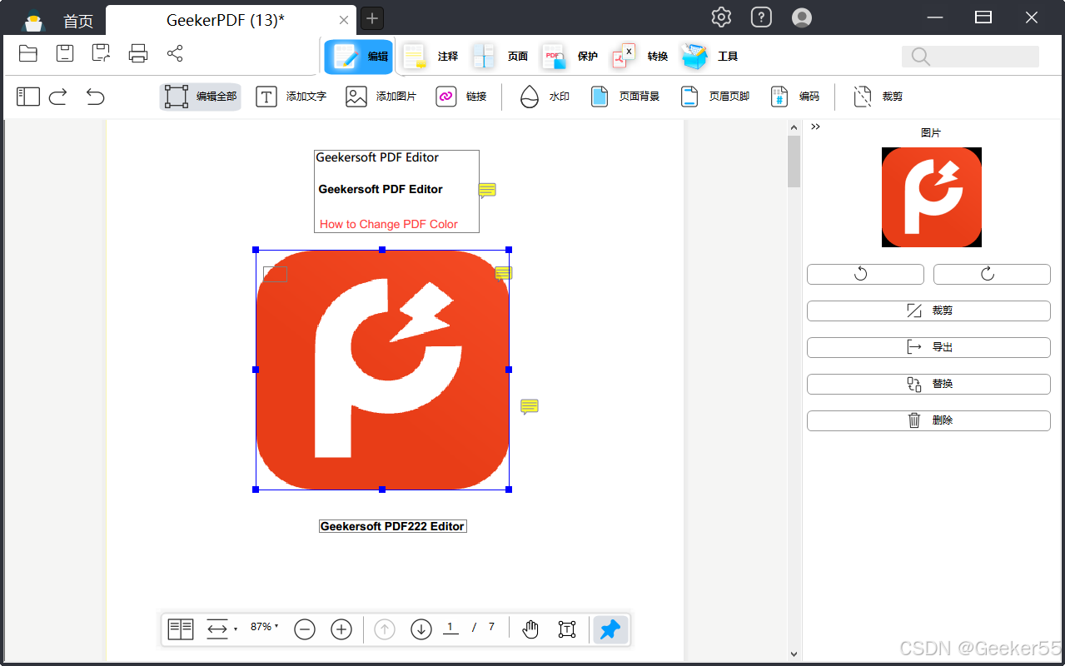This screenshot has height=666, width=1065.
Task: Zoom out with the minus button
Action: coord(305,629)
